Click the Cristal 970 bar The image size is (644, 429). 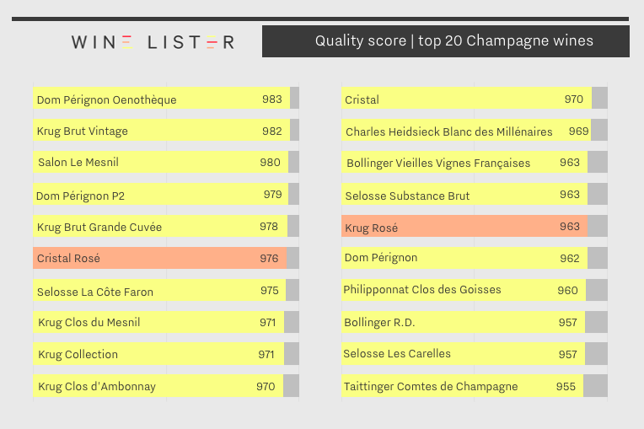467,98
